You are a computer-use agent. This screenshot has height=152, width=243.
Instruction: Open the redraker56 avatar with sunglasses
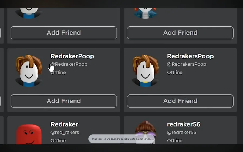(145, 133)
